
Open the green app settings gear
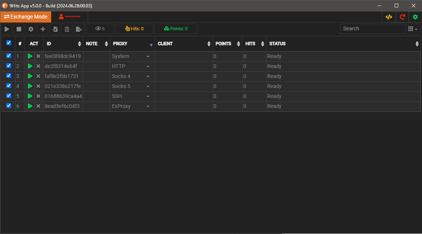click(x=415, y=17)
